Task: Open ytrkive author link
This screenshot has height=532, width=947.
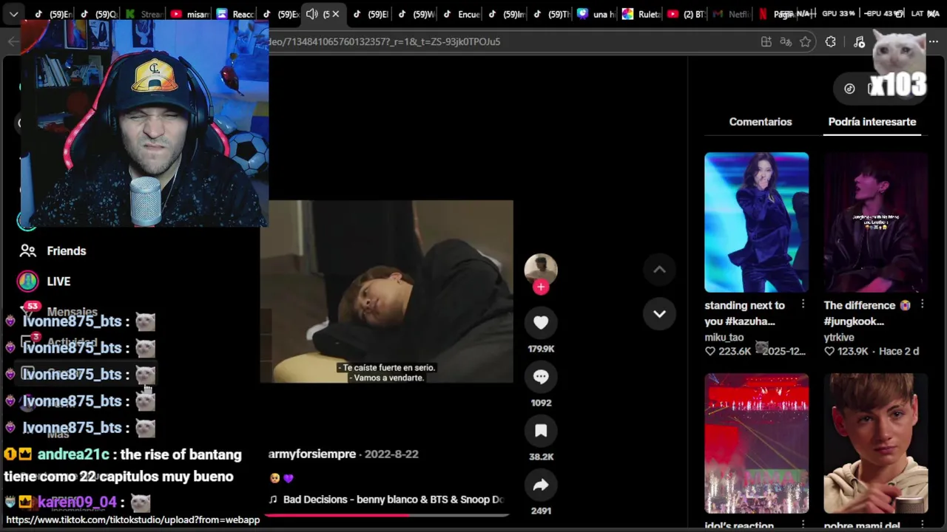Action: (x=838, y=338)
